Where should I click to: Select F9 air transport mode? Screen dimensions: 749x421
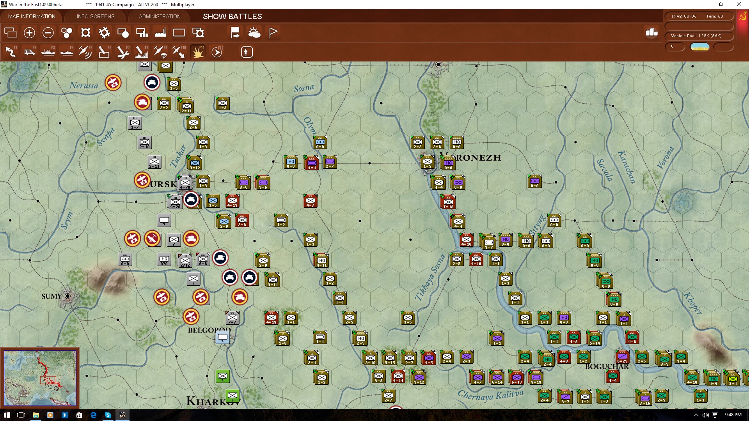point(160,52)
